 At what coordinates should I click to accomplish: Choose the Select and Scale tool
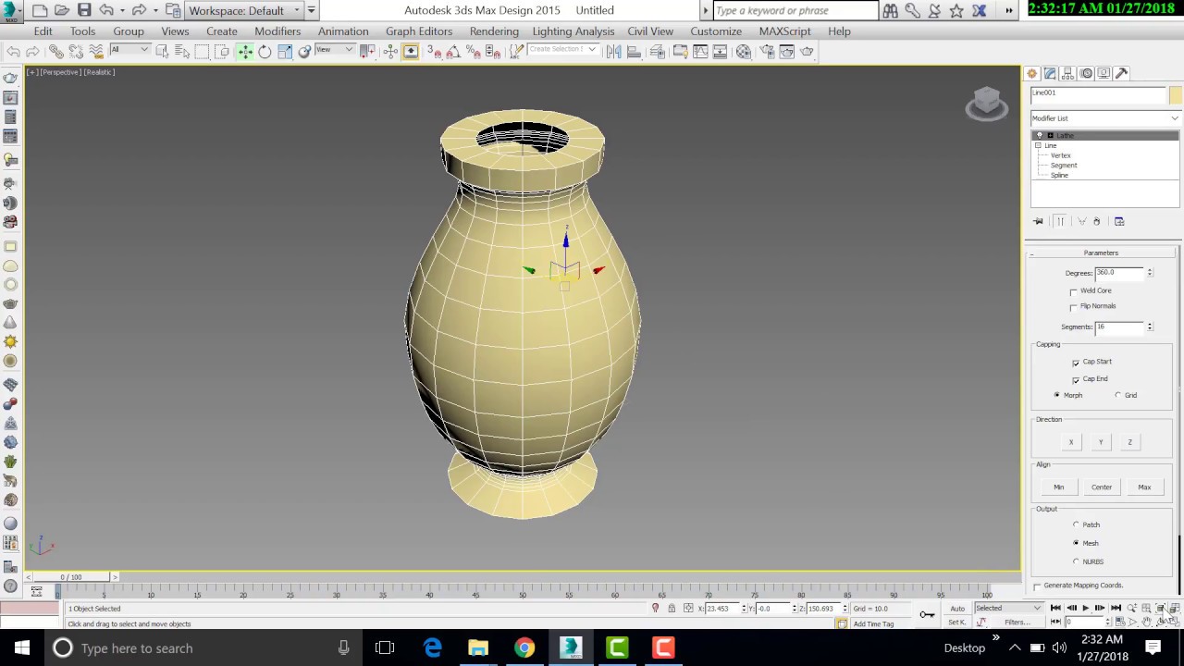[285, 52]
